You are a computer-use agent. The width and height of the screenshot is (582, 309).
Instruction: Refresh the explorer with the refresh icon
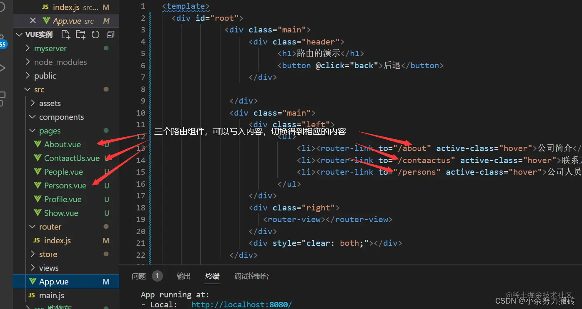click(95, 35)
